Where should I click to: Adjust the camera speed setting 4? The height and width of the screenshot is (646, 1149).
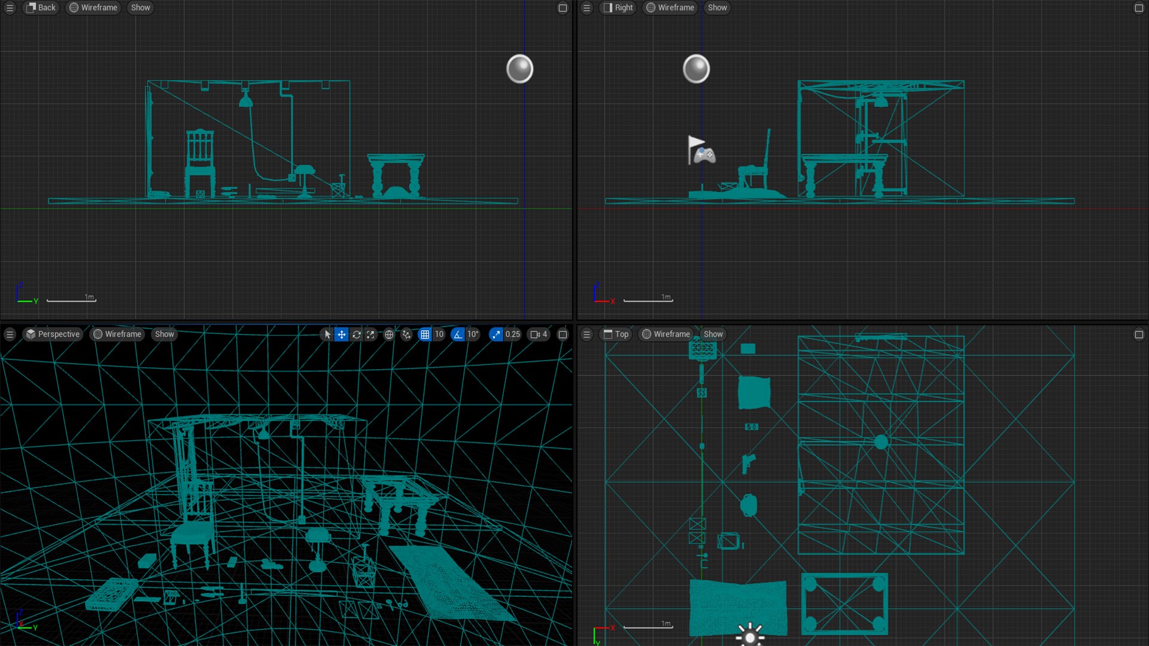click(x=539, y=334)
